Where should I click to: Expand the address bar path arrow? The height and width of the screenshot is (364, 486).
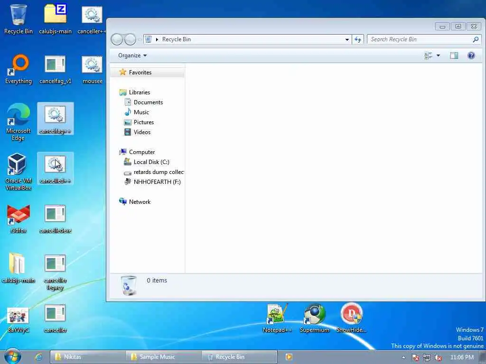(x=157, y=39)
